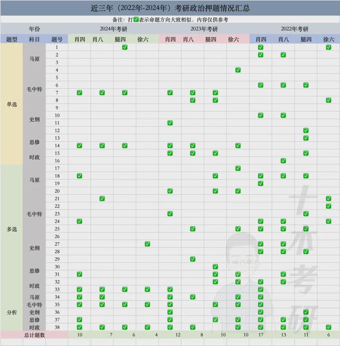Click the row 14 checkmark under 2024 肖八

point(102,145)
